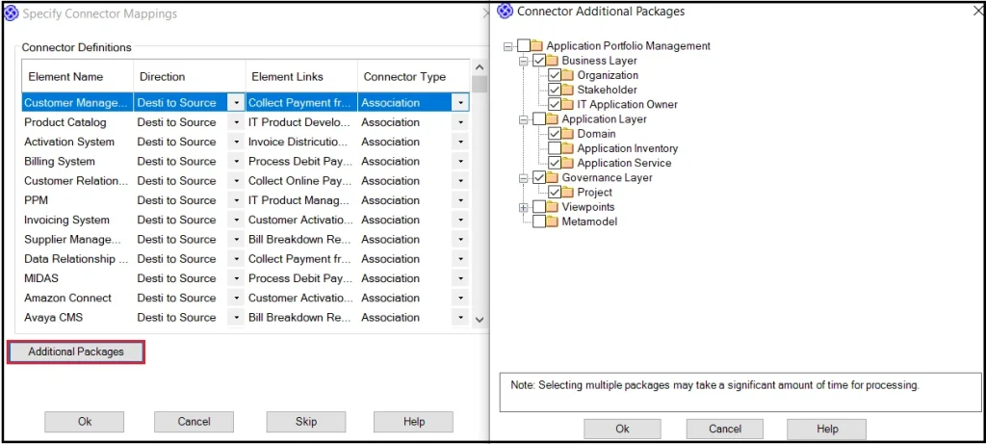
Task: Uncheck the Application Service checkbox
Action: coord(555,163)
